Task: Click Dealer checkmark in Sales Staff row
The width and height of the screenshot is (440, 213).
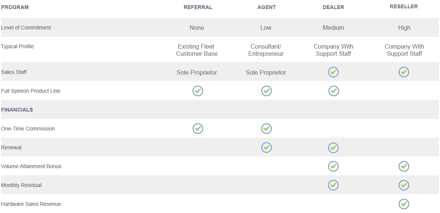Action: (x=333, y=72)
